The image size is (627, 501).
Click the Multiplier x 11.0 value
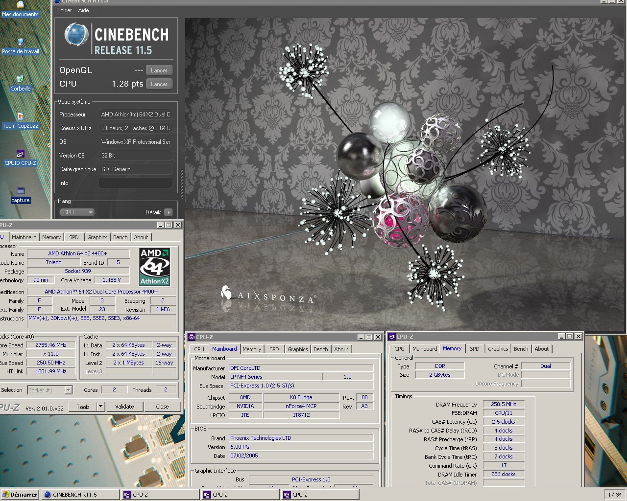tap(51, 354)
